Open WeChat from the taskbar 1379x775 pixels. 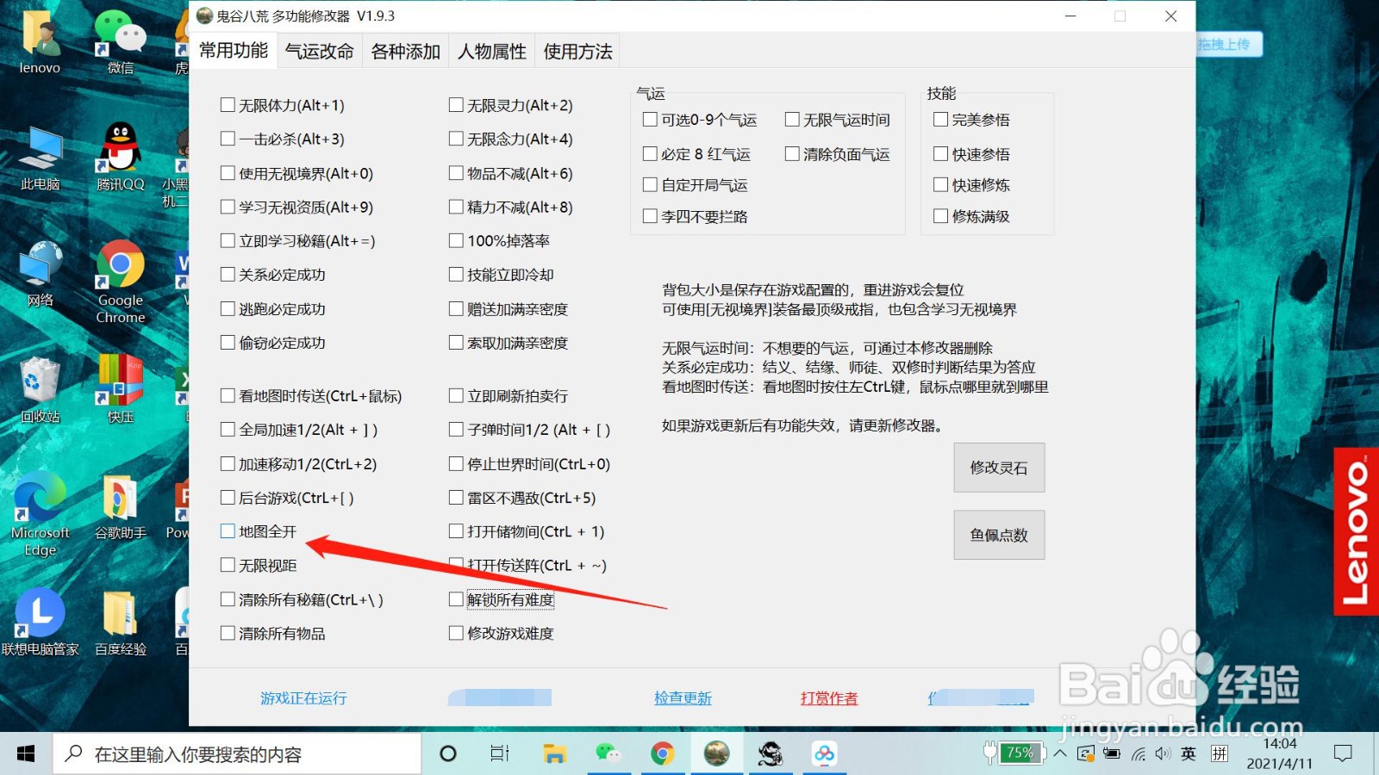coord(608,754)
